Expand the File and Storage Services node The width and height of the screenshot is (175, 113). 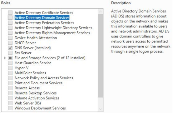(5, 58)
